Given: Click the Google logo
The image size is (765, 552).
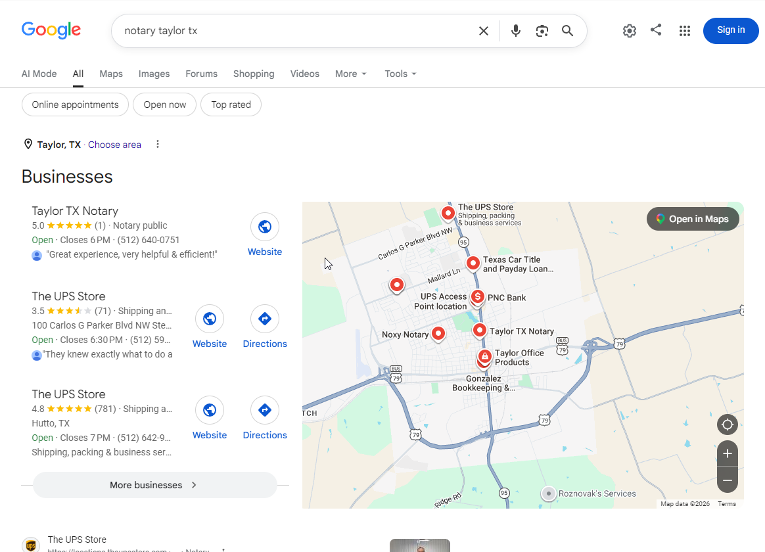Looking at the screenshot, I should (x=51, y=30).
